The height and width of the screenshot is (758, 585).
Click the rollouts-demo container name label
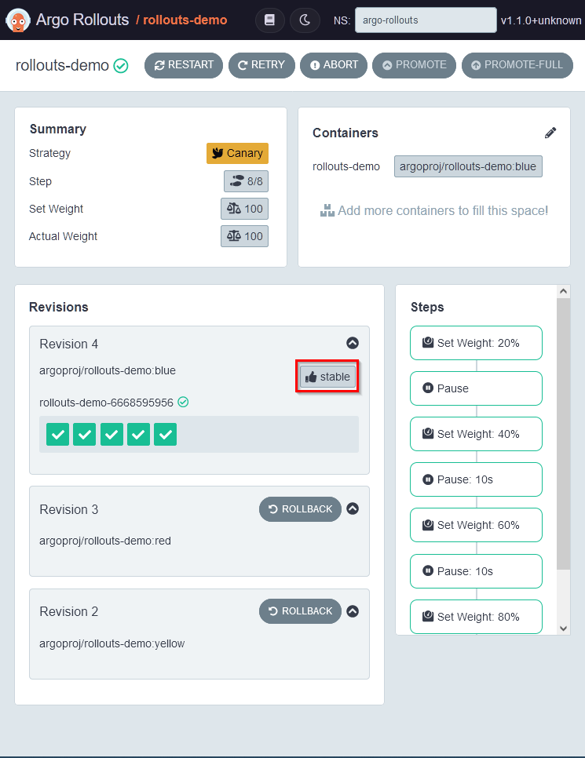346,166
